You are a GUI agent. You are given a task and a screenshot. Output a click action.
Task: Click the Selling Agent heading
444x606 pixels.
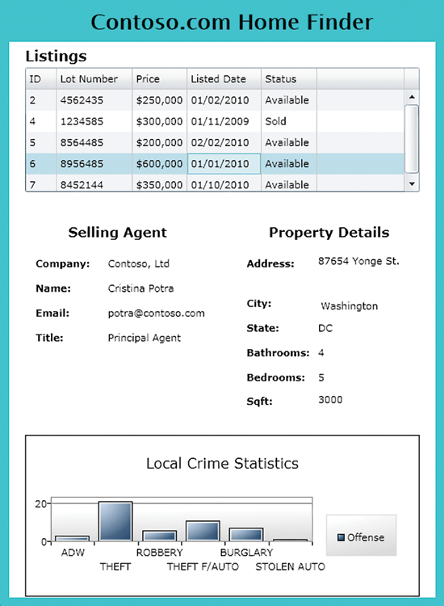click(x=117, y=232)
